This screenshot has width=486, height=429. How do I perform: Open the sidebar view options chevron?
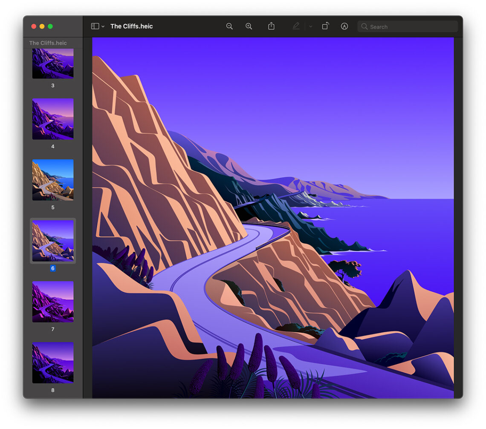(102, 26)
